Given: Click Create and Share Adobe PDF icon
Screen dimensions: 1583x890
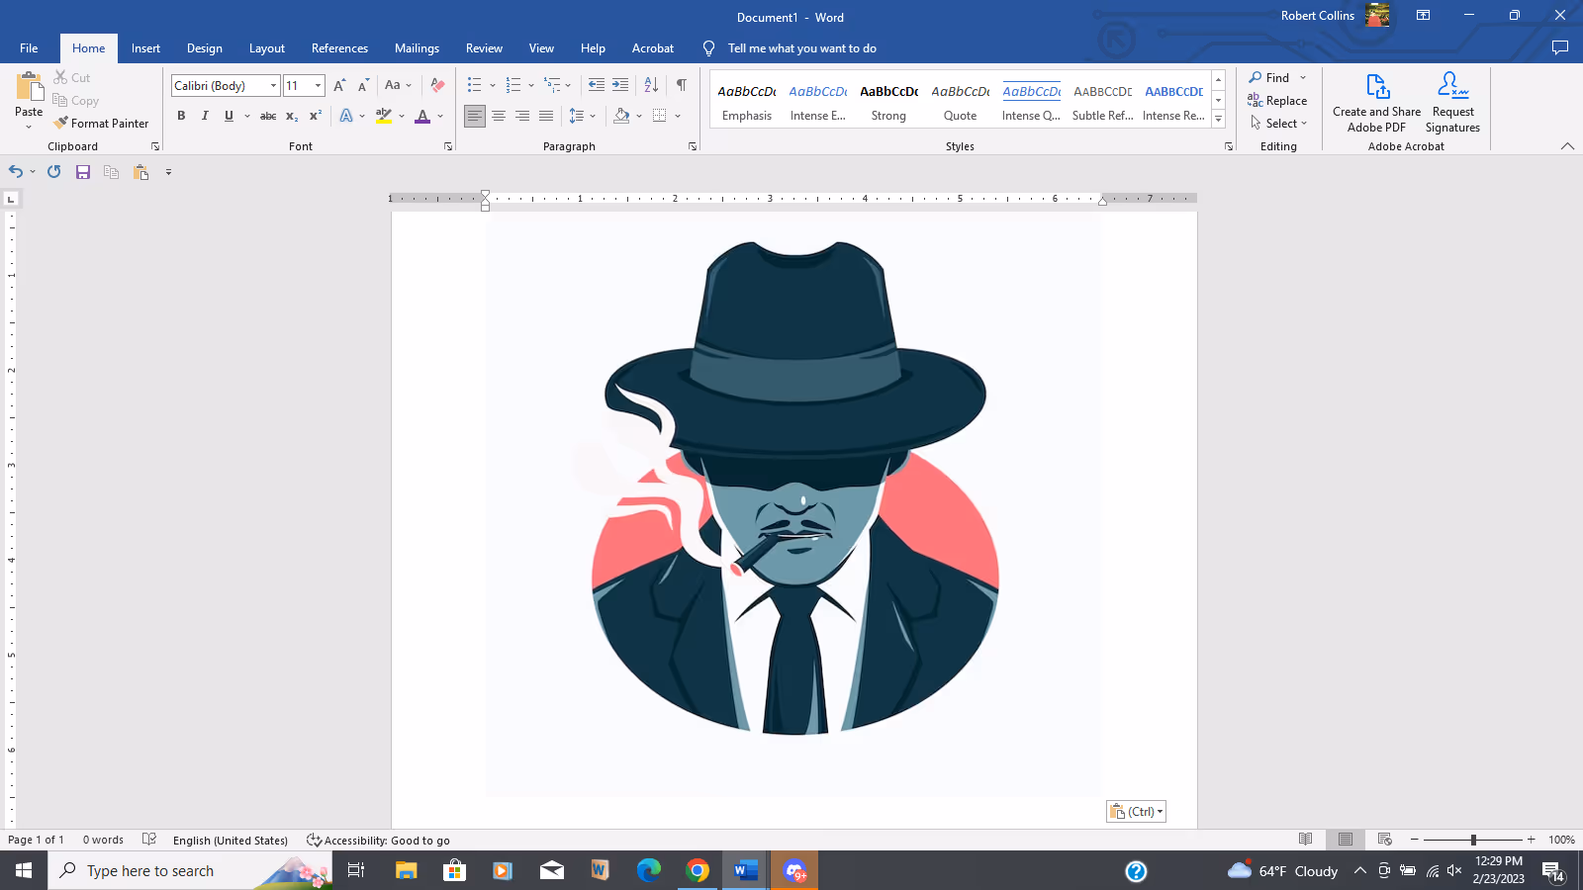Looking at the screenshot, I should coord(1376,88).
